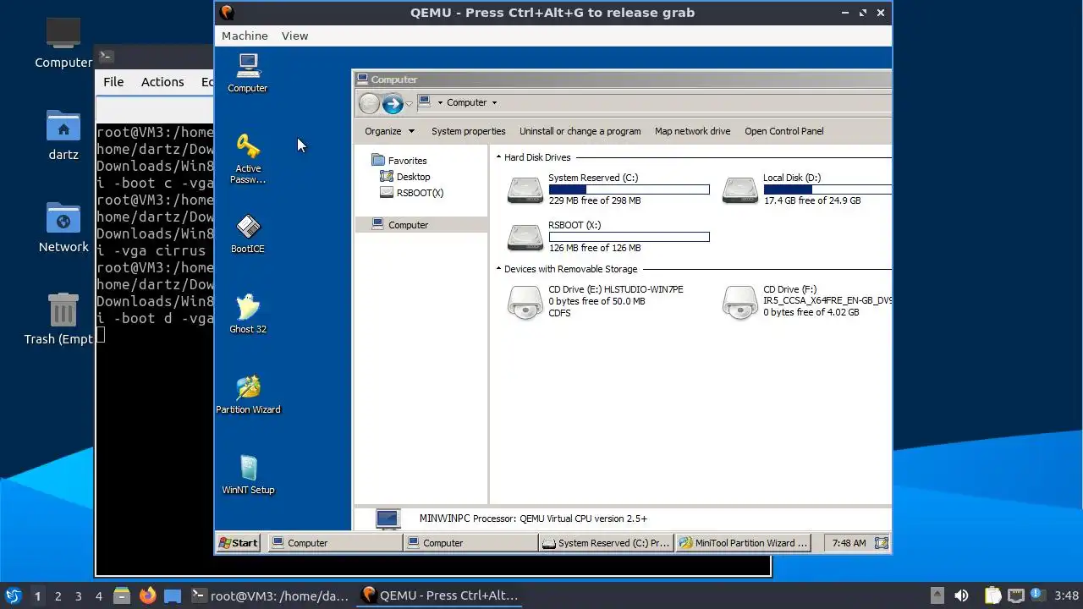The image size is (1083, 609).
Task: Click System properties in the toolbar
Action: (468, 131)
